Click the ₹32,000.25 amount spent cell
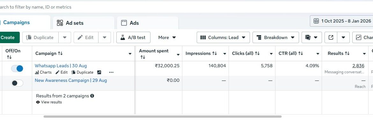 [167, 66]
